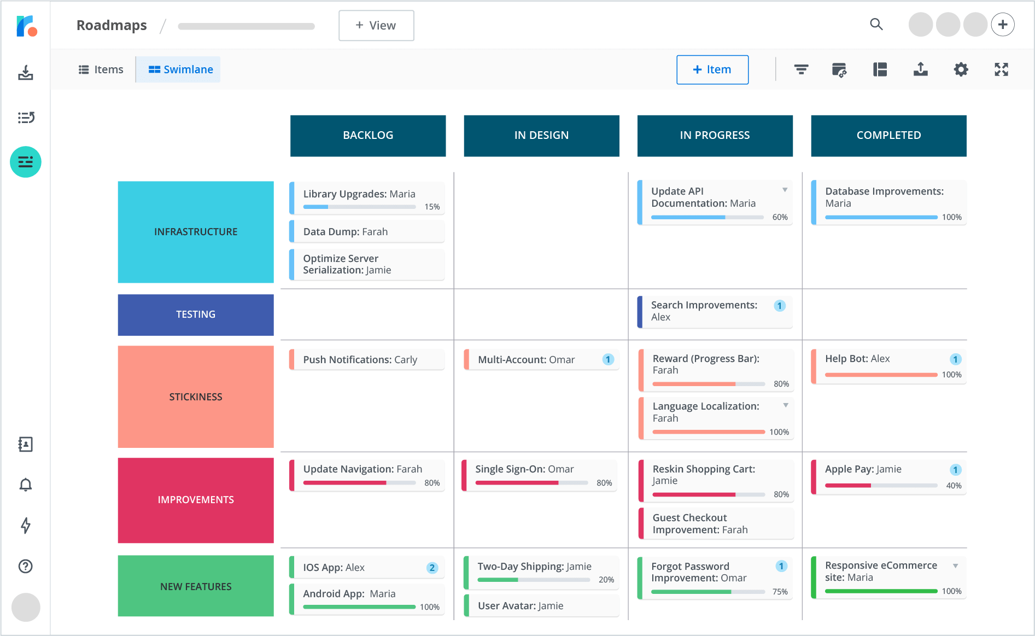This screenshot has width=1035, height=636.
Task: Click the profile avatar at bottom left
Action: click(x=25, y=607)
